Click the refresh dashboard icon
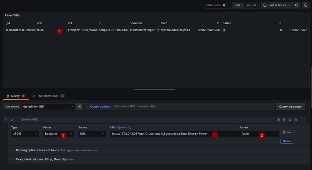The height and width of the screenshot is (170, 312). 306,5
